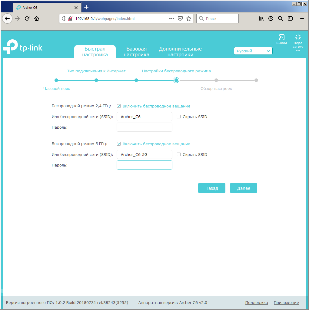Click the 2.4 GHz Пароль input field

click(144, 127)
